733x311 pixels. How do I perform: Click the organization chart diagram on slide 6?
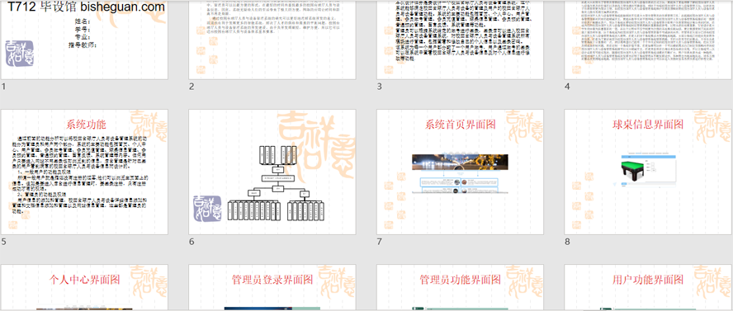pos(275,182)
